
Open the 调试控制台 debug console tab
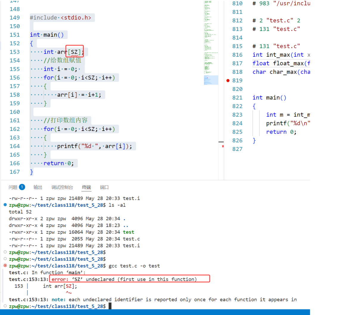[62, 187]
